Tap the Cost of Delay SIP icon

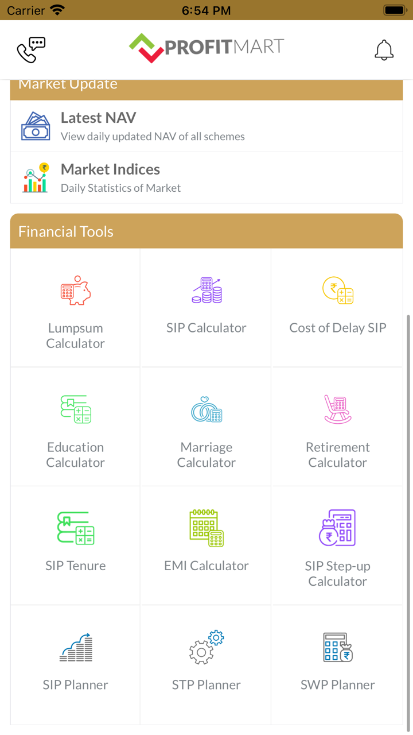pos(337,291)
